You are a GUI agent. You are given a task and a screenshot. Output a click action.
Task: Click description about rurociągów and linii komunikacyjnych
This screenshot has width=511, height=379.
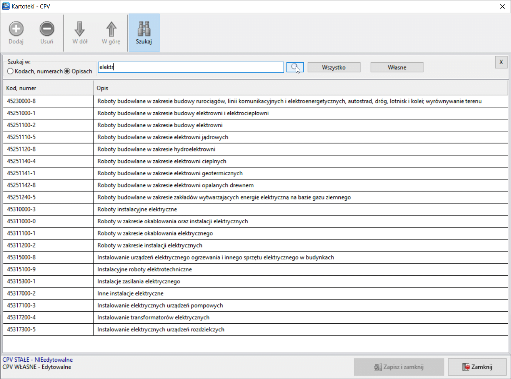(301, 101)
